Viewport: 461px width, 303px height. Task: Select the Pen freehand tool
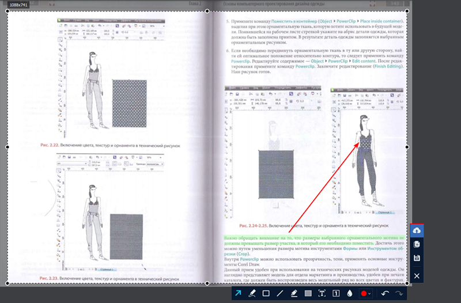click(252, 293)
